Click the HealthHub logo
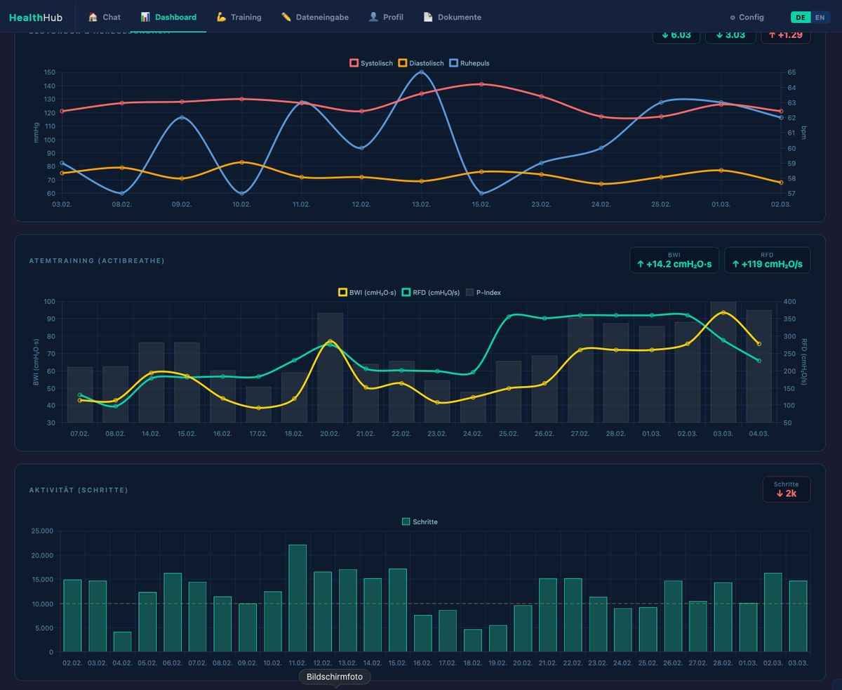 coord(35,17)
